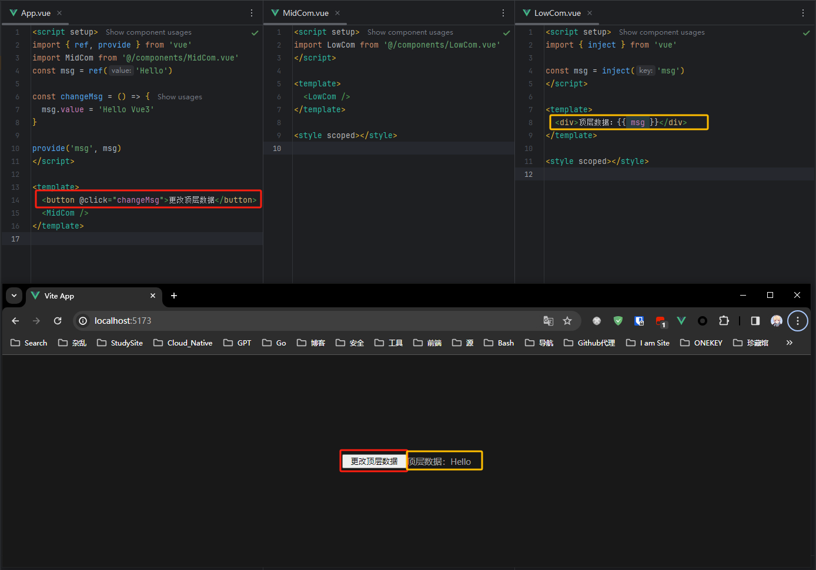Close the MidCom.vue tab
The width and height of the screenshot is (816, 570).
point(337,13)
